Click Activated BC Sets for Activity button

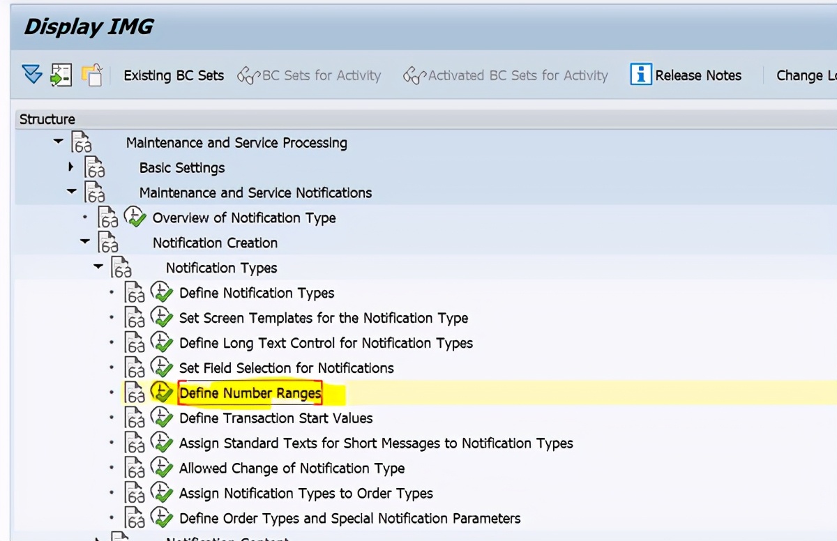(506, 75)
